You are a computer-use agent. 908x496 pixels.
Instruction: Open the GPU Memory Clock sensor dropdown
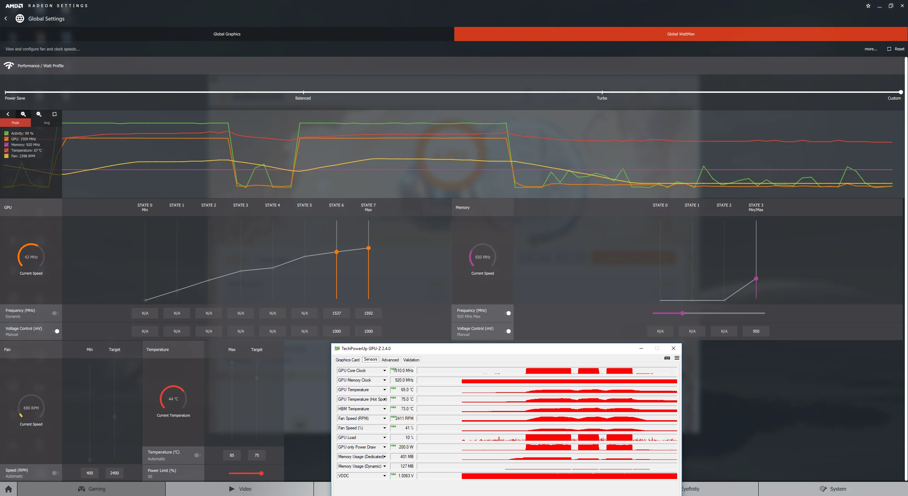[x=384, y=380]
